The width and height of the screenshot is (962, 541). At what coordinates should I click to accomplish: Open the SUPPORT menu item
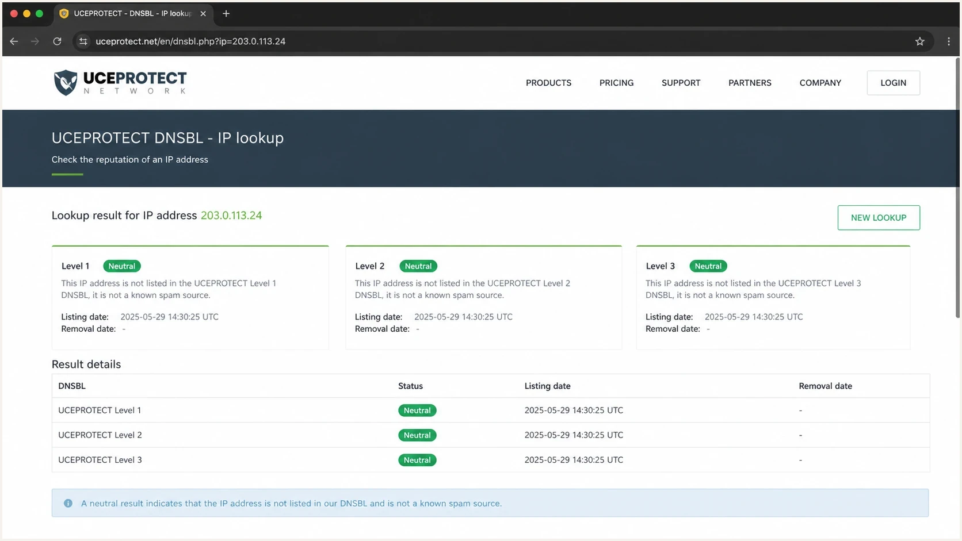point(681,83)
